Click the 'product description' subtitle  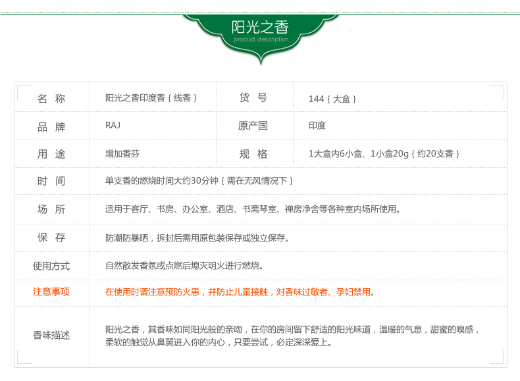[261, 39]
